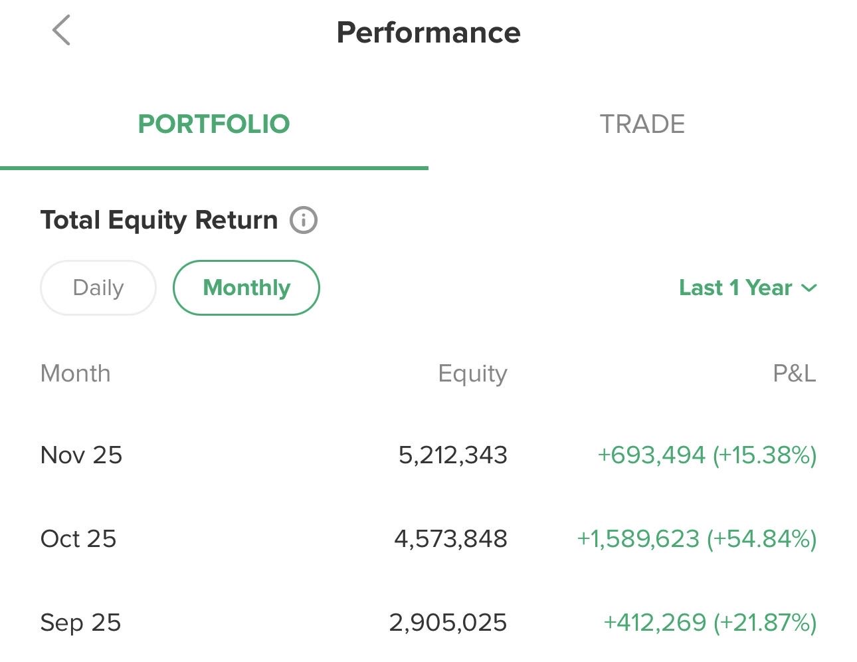The height and width of the screenshot is (662, 857).
Task: Select the Oct 25 month row
Action: (78, 538)
